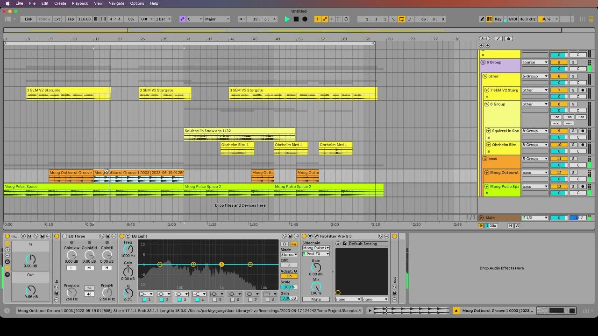Deactivate track 13 using its activator button
598x336 pixels.
coord(559,187)
